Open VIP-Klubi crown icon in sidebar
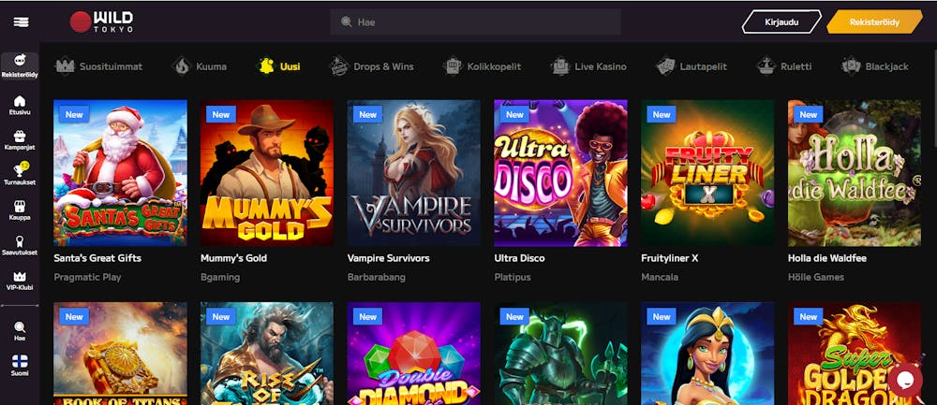This screenshot has width=937, height=405. click(20, 277)
